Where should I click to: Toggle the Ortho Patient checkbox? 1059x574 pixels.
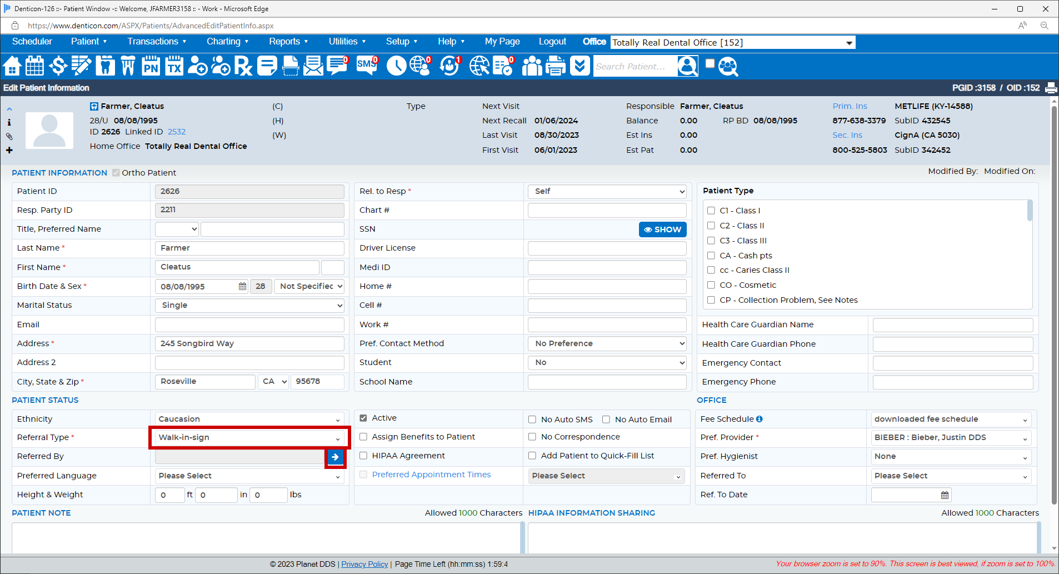pos(116,173)
